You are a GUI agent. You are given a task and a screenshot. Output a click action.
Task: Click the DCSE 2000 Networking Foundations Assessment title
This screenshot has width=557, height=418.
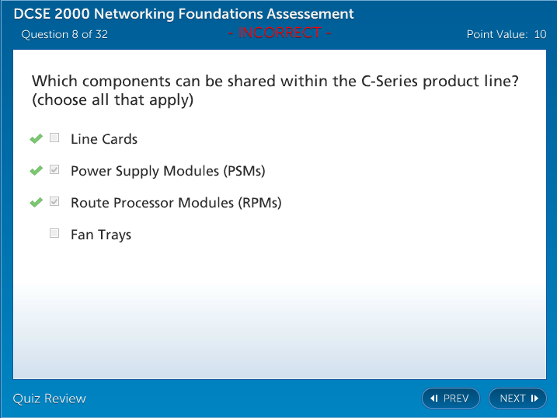point(184,14)
